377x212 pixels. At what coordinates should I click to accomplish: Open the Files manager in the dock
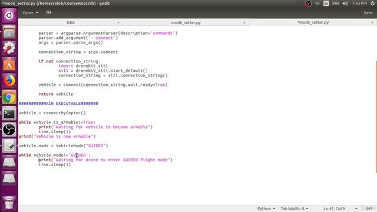click(x=9, y=32)
